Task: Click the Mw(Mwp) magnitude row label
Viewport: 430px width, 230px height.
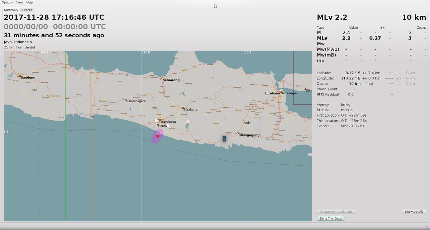Action: (328, 49)
